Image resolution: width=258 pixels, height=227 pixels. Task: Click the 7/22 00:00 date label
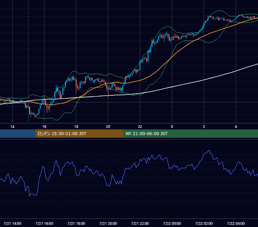[172, 223]
